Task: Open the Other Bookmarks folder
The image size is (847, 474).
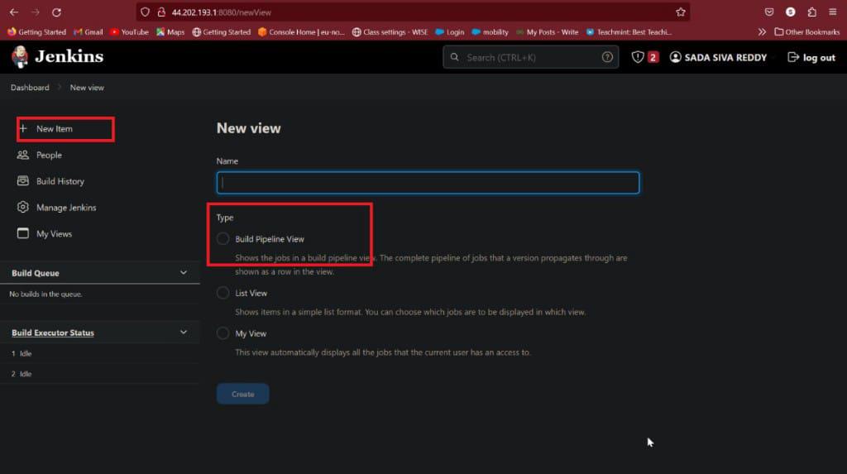Action: [807, 32]
